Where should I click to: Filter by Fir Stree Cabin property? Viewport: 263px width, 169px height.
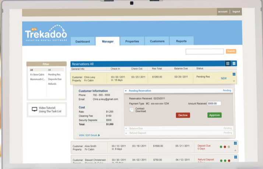[x=37, y=74]
